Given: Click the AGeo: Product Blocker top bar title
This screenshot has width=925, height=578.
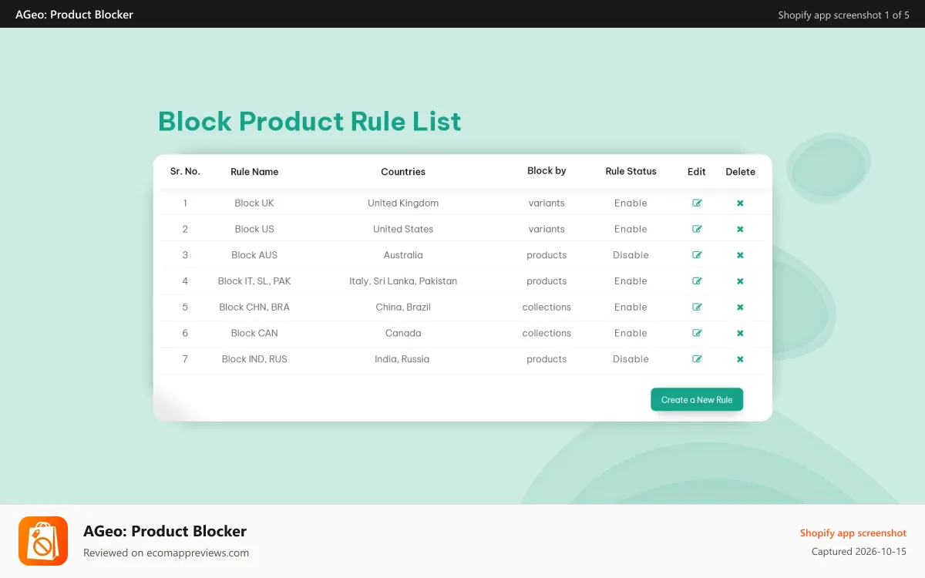Looking at the screenshot, I should [74, 15].
